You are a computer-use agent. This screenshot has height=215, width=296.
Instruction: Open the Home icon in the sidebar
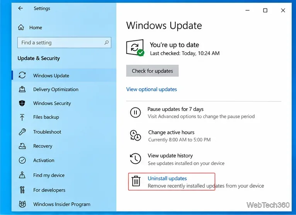pos(21,27)
